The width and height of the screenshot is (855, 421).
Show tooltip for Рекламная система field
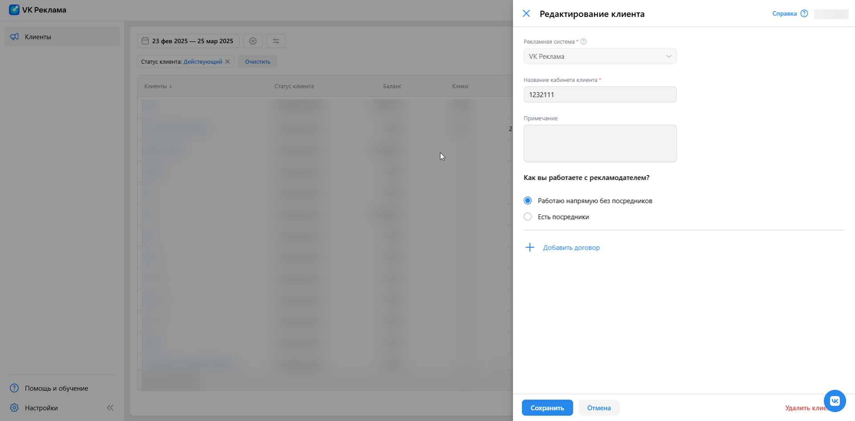pos(583,41)
